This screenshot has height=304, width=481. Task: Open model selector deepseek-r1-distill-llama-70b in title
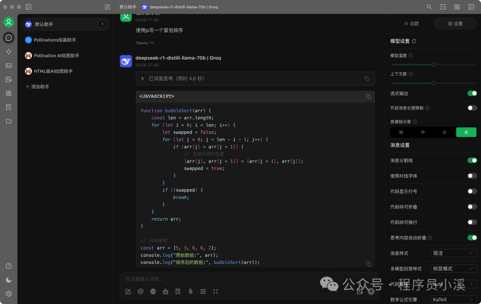click(x=180, y=7)
